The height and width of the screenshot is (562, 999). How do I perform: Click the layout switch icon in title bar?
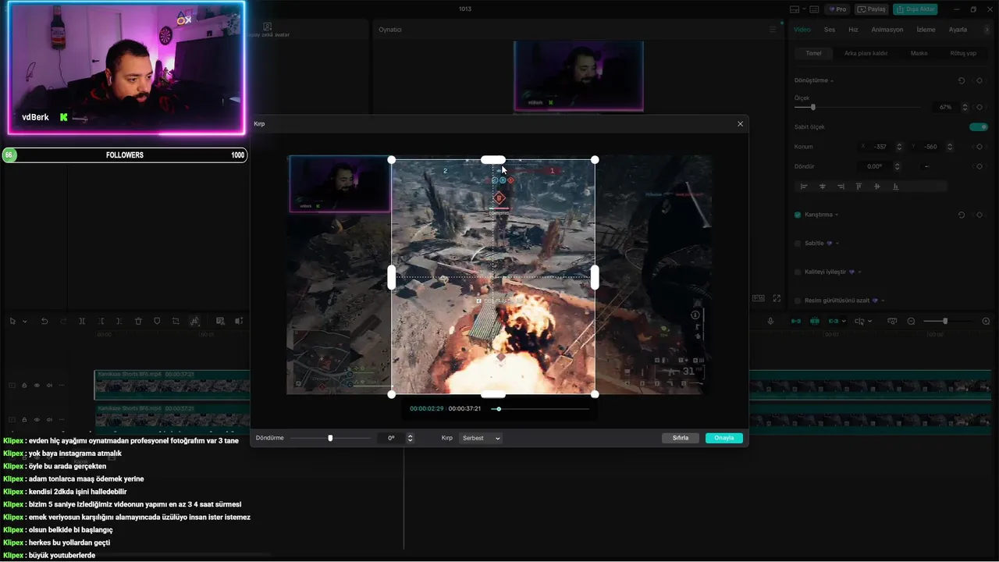tap(795, 9)
